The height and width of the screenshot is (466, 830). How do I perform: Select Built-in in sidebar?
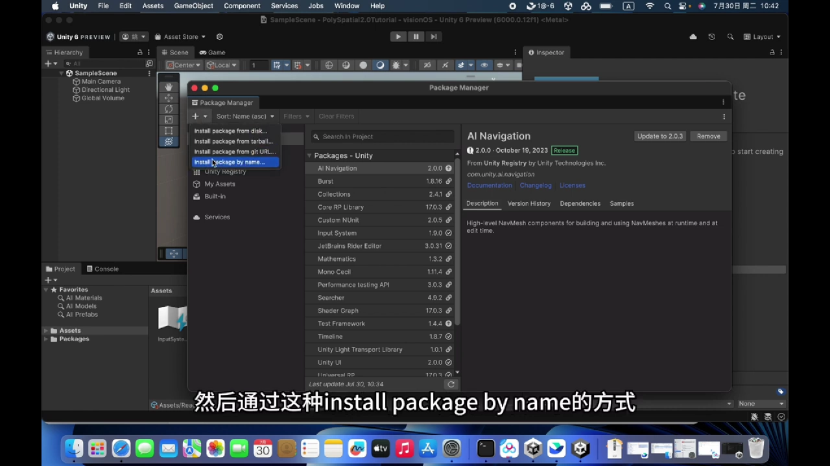(x=215, y=196)
